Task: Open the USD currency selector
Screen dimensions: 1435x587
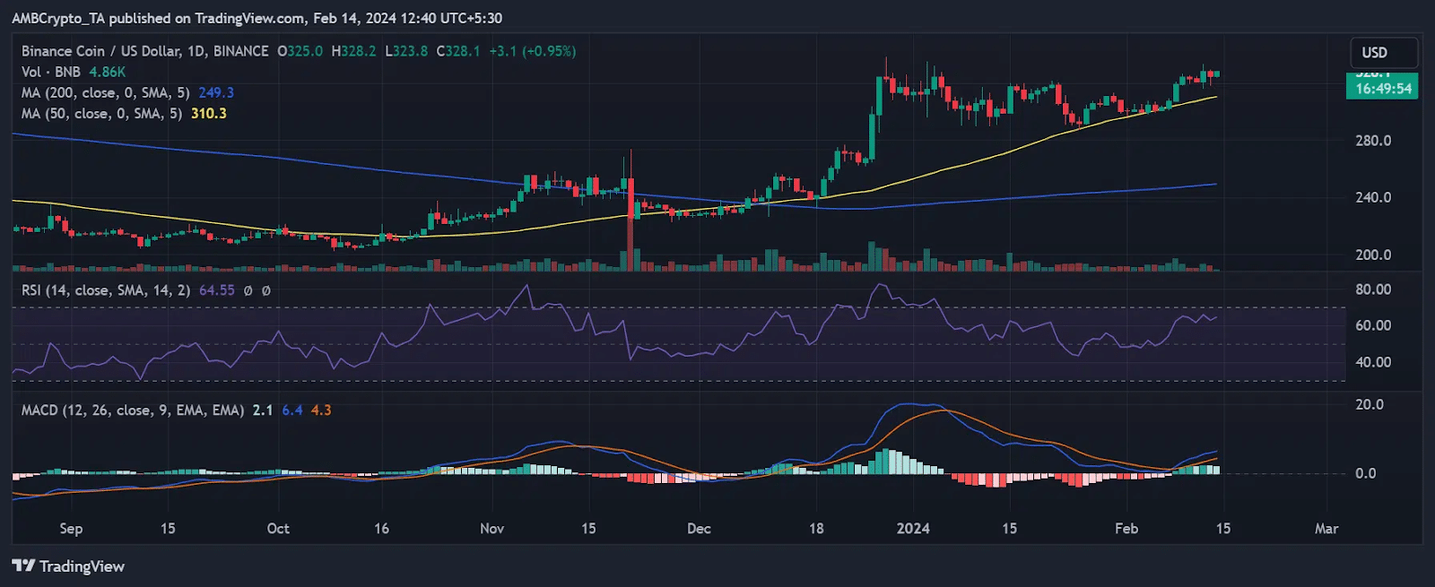Action: pos(1384,53)
